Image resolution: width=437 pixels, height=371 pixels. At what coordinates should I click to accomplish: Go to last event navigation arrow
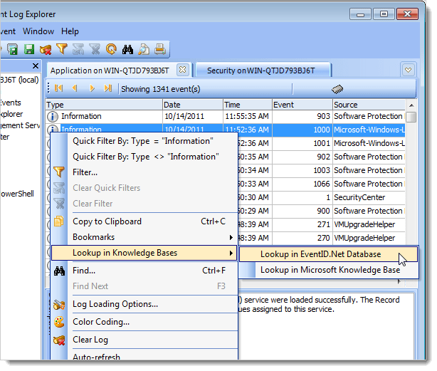[108, 88]
